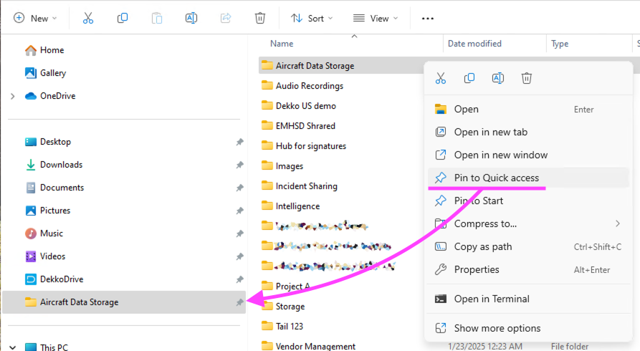This screenshot has height=351, width=640.
Task: Select pinned Aircraft Data Storage in sidebar
Action: tap(124, 302)
